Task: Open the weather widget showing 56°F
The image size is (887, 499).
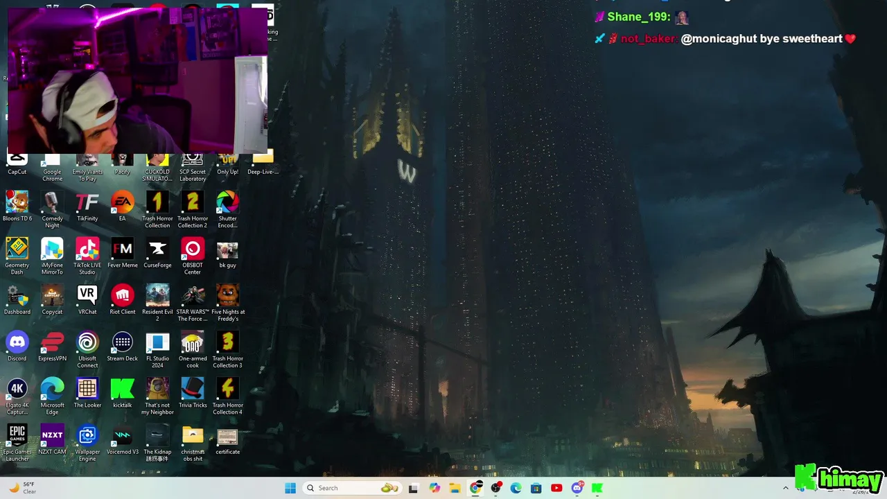Action: pyautogui.click(x=22, y=488)
